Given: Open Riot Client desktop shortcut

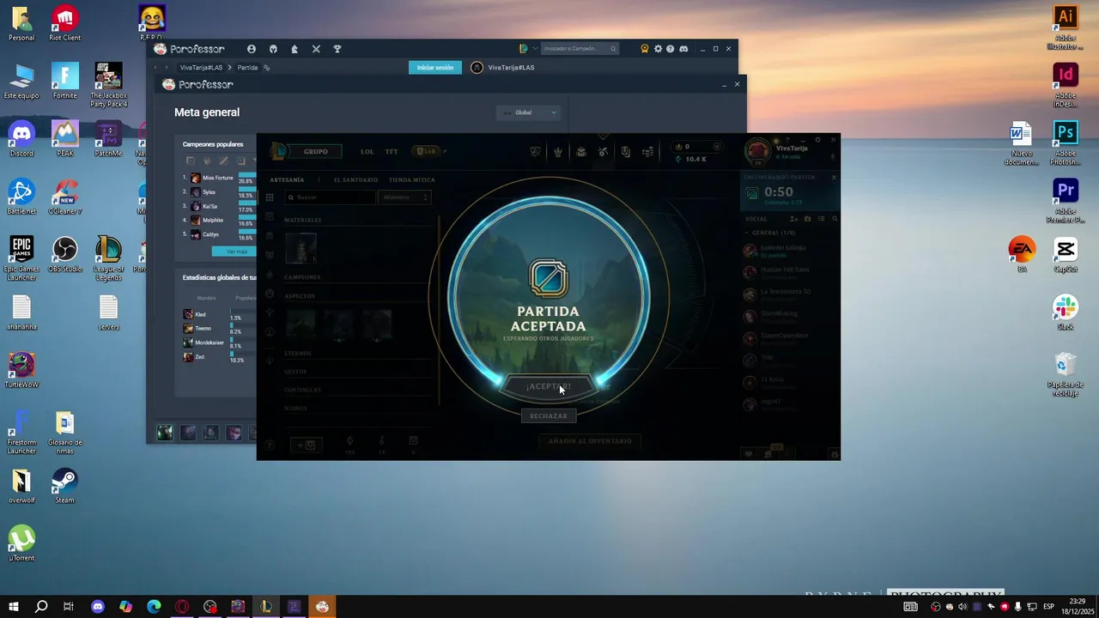Looking at the screenshot, I should (65, 23).
